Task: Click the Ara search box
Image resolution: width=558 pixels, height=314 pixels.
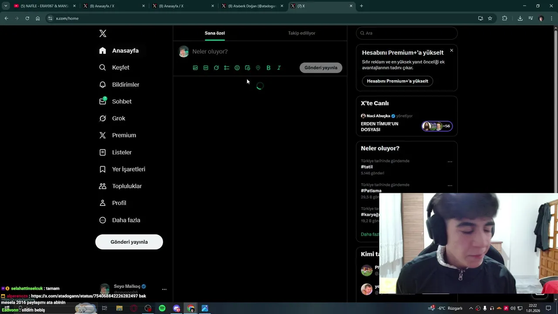Action: [x=407, y=33]
